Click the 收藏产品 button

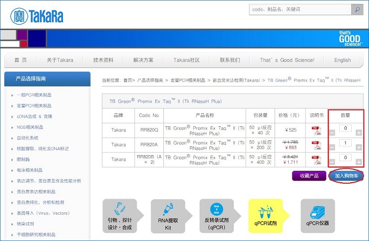[x=309, y=176]
